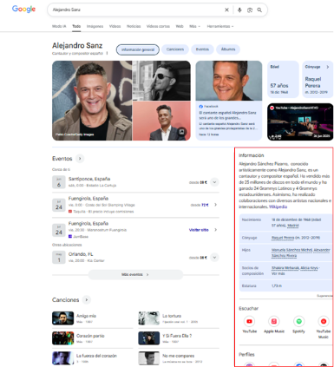Screen dimensions: 334x367
Task: Click the Santiponce, España event title
Action: [89, 179]
